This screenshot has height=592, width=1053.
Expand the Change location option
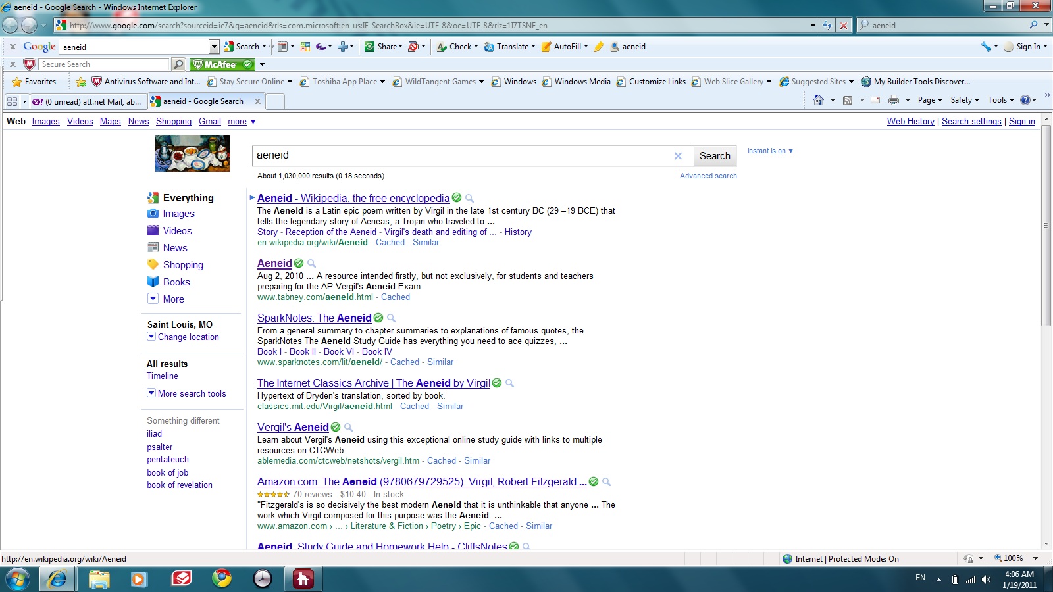click(183, 337)
